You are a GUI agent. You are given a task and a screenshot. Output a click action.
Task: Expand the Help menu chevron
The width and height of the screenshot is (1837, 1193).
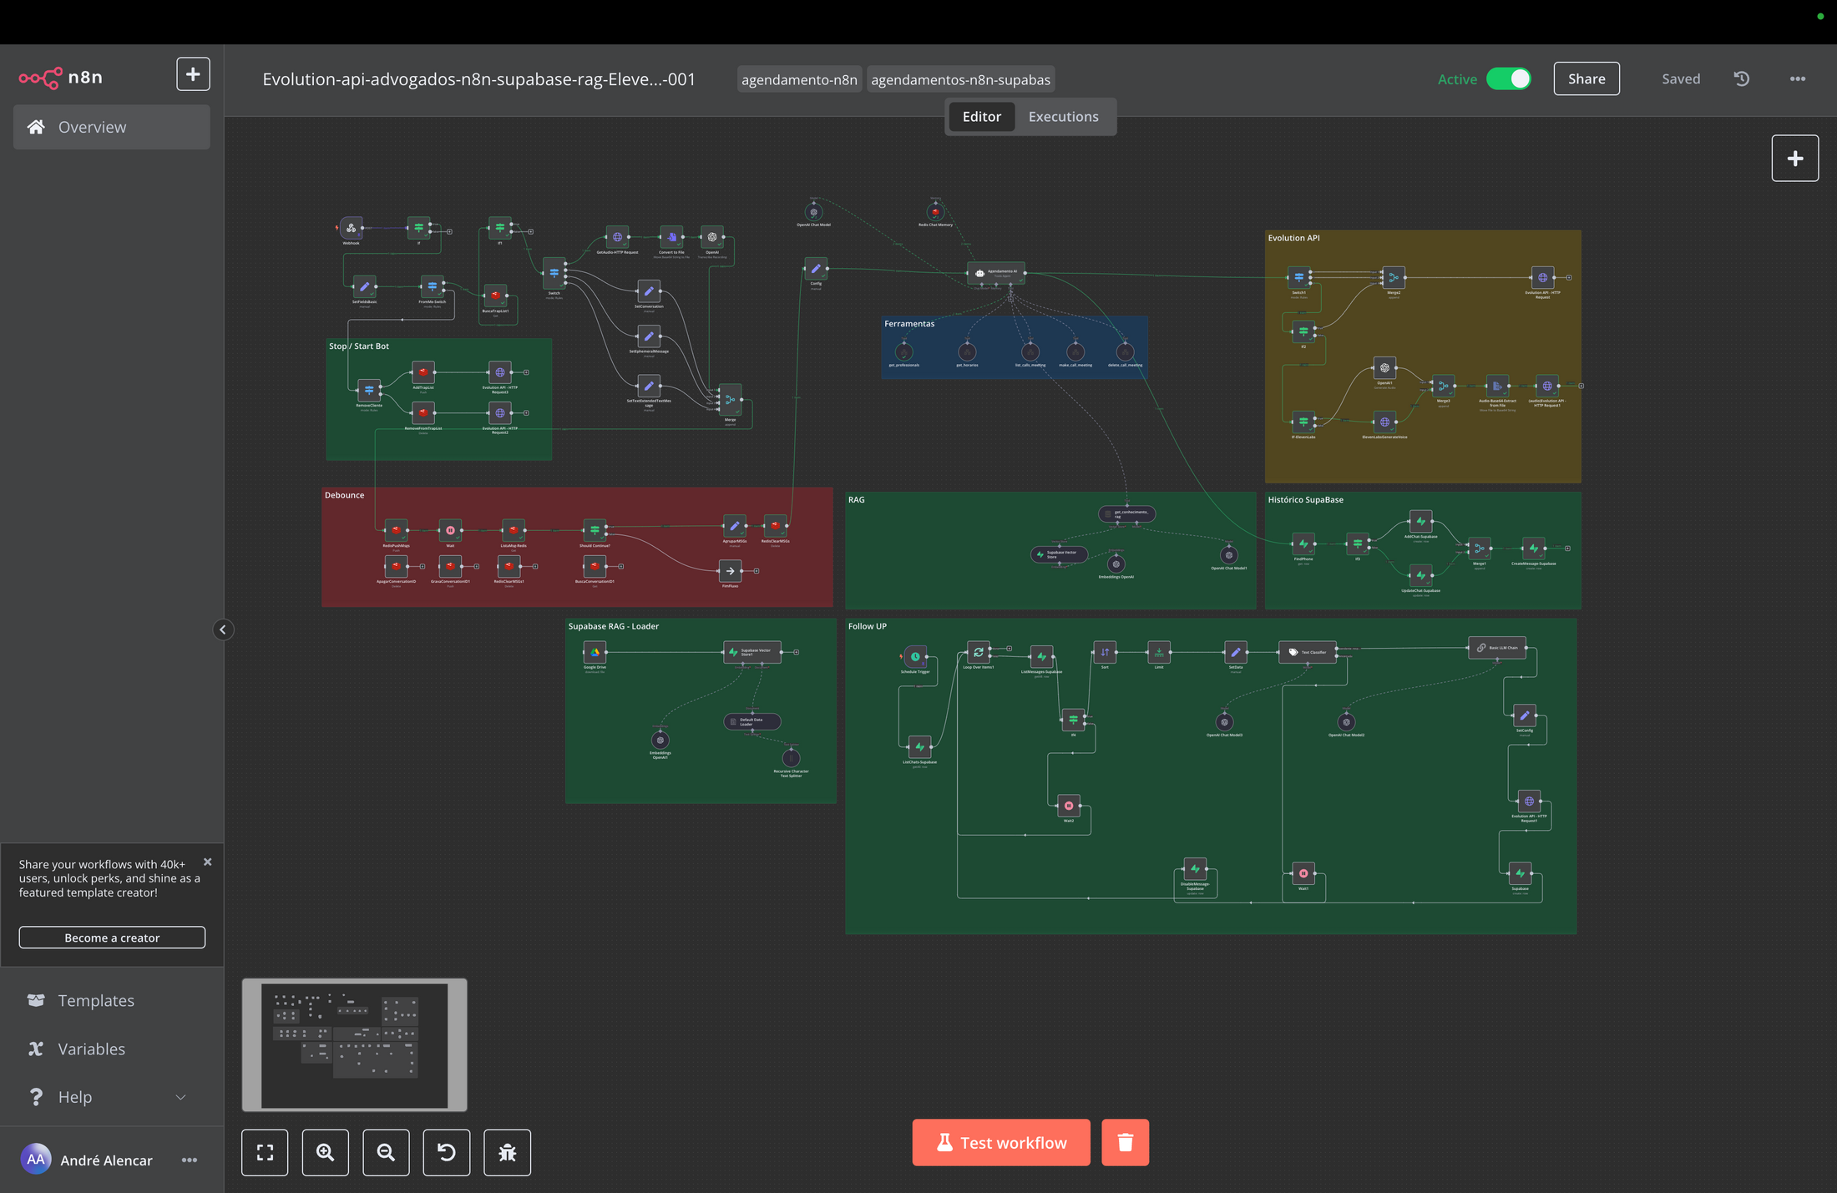(x=180, y=1097)
